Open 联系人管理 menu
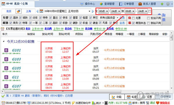This screenshot has height=105, width=174. pos(147,4)
